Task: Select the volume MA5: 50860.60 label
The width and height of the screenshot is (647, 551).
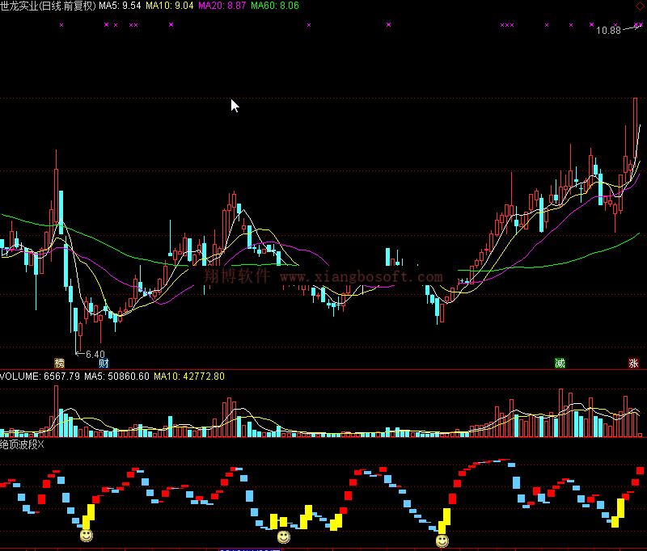Action: 116,376
